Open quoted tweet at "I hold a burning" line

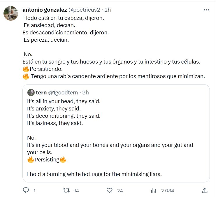(x=94, y=174)
